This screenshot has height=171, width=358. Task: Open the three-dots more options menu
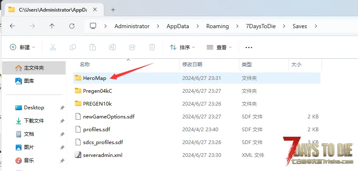249,47
